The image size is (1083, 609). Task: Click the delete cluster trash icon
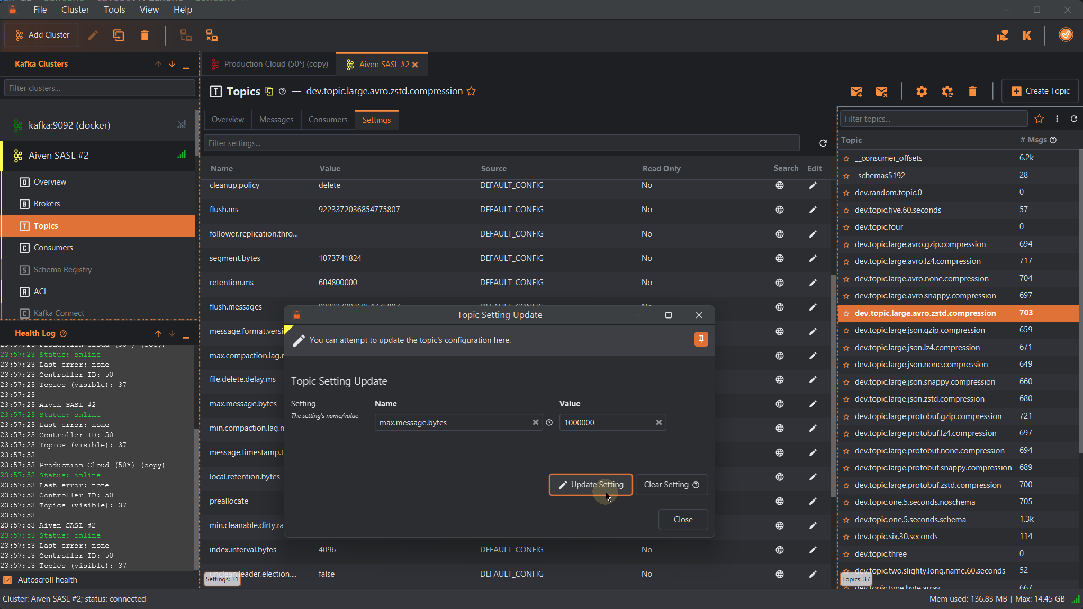[145, 35]
